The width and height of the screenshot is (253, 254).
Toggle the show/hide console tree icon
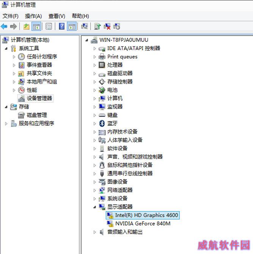pos(36,26)
